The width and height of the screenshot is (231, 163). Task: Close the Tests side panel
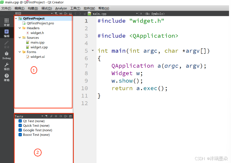point(70,116)
